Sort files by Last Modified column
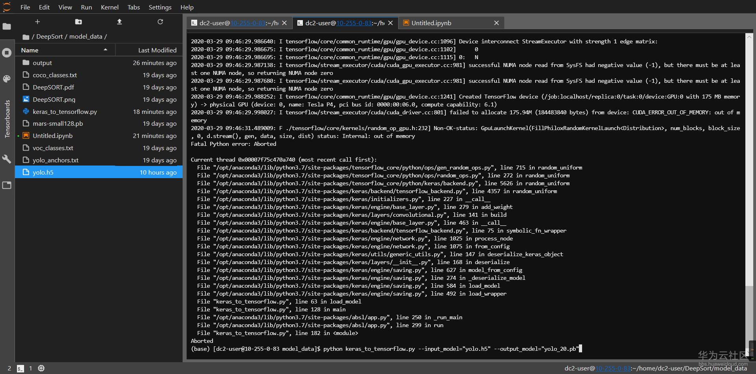This screenshot has width=756, height=374. pyautogui.click(x=149, y=50)
